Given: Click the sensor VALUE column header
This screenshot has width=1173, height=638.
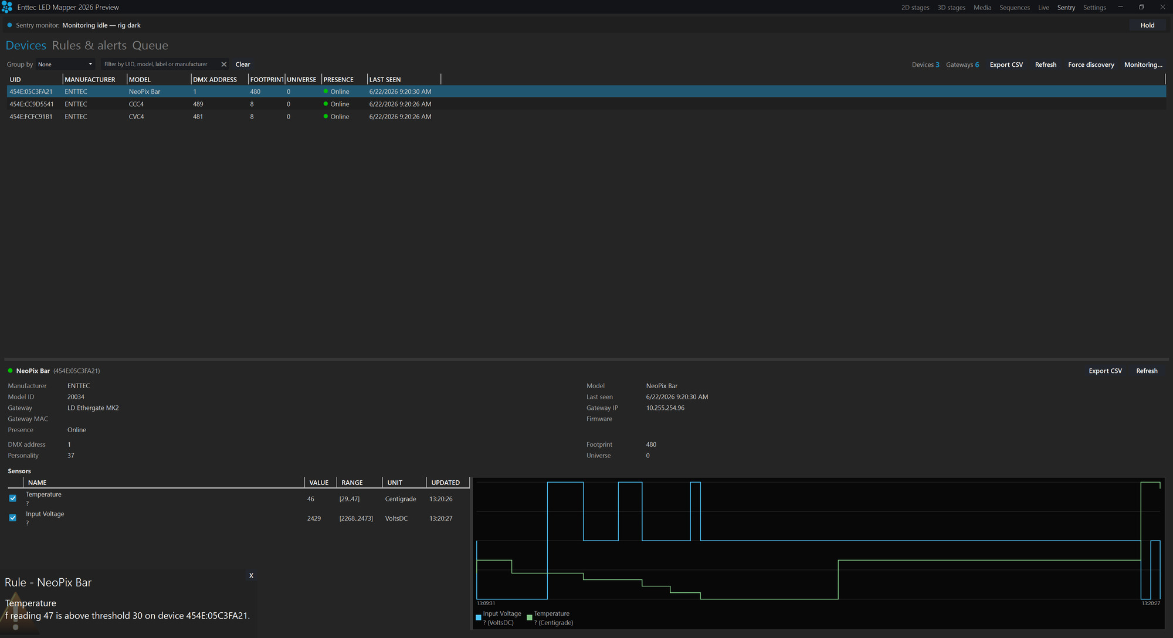Looking at the screenshot, I should tap(320, 483).
